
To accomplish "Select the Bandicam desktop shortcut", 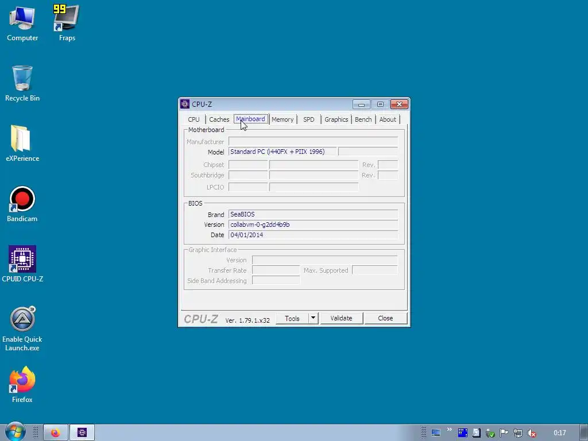I will (22, 204).
